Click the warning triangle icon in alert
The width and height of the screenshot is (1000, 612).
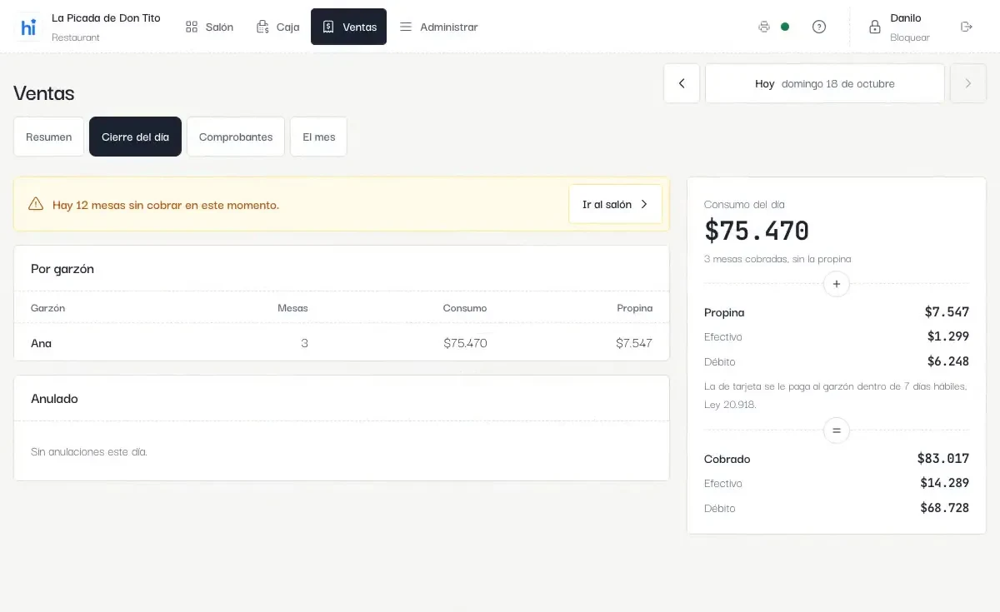tap(36, 204)
